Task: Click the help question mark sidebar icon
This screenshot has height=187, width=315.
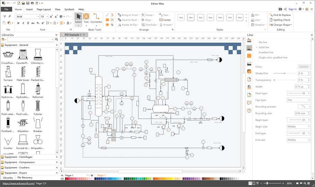Action: [x=249, y=110]
